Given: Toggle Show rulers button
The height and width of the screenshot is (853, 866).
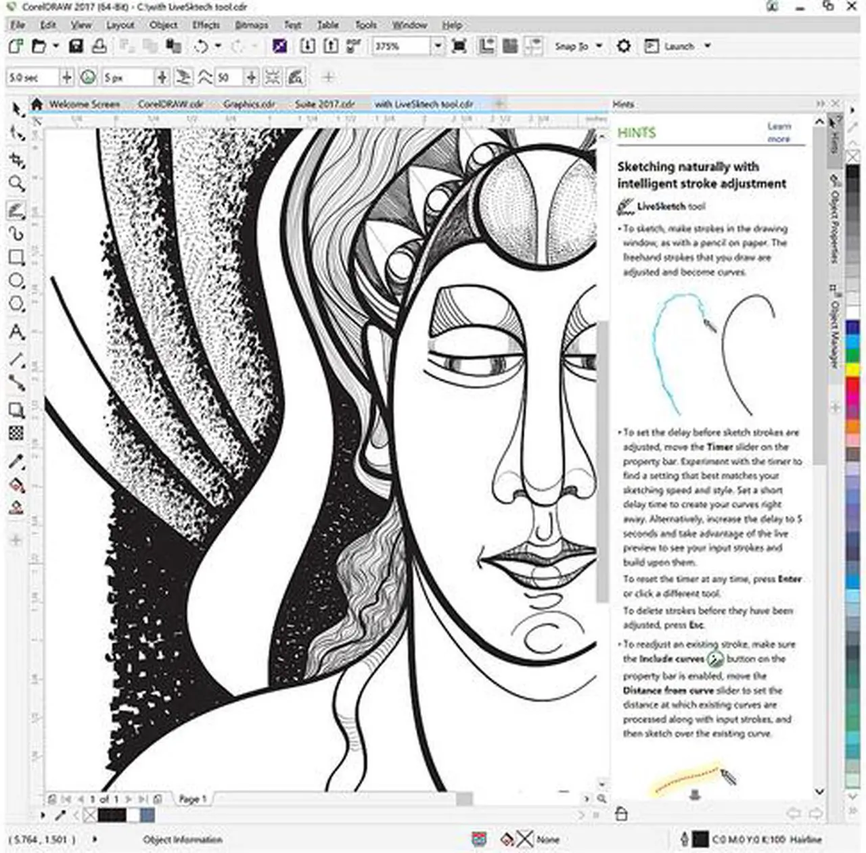Looking at the screenshot, I should [x=486, y=46].
